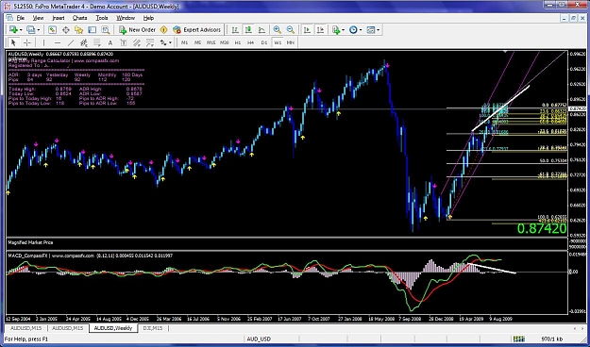Open the View menu

pos(38,18)
